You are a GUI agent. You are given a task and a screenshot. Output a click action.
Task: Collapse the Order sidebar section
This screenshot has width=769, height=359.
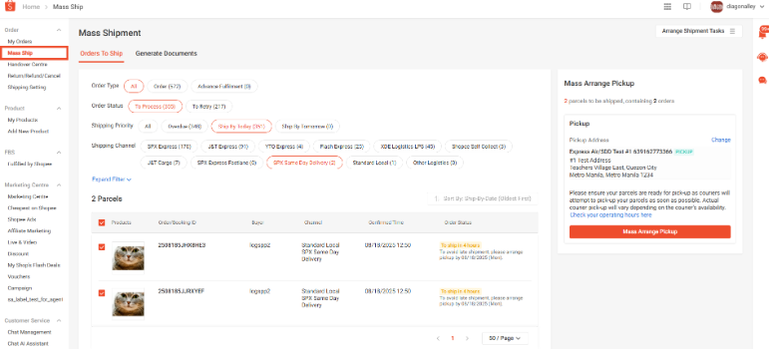[59, 30]
